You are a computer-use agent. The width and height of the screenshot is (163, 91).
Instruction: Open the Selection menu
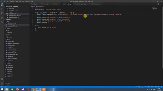point(12,1)
